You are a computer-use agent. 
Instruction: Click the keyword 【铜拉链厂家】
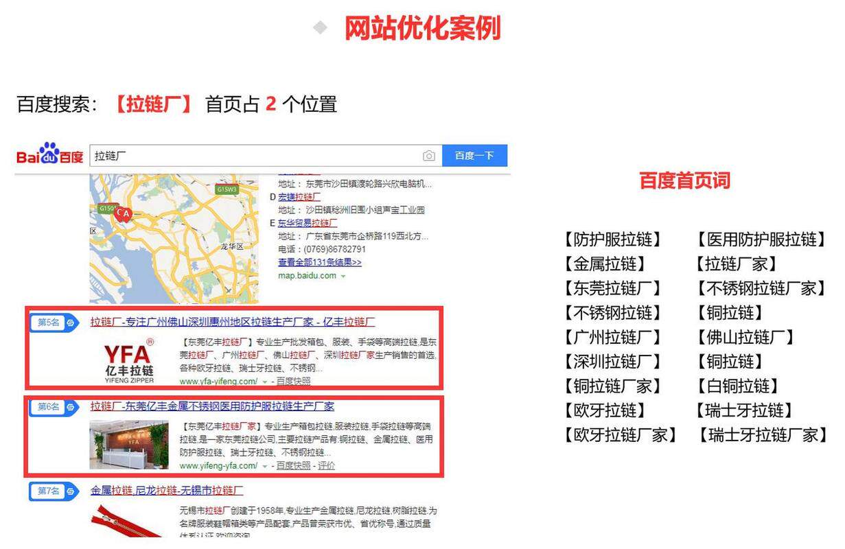click(x=613, y=386)
